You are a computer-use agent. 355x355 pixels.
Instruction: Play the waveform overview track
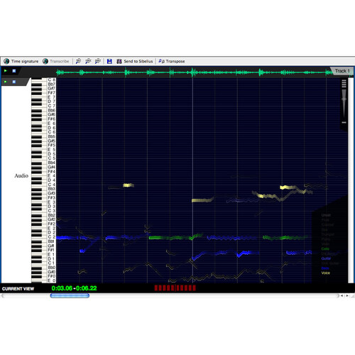[6, 71]
